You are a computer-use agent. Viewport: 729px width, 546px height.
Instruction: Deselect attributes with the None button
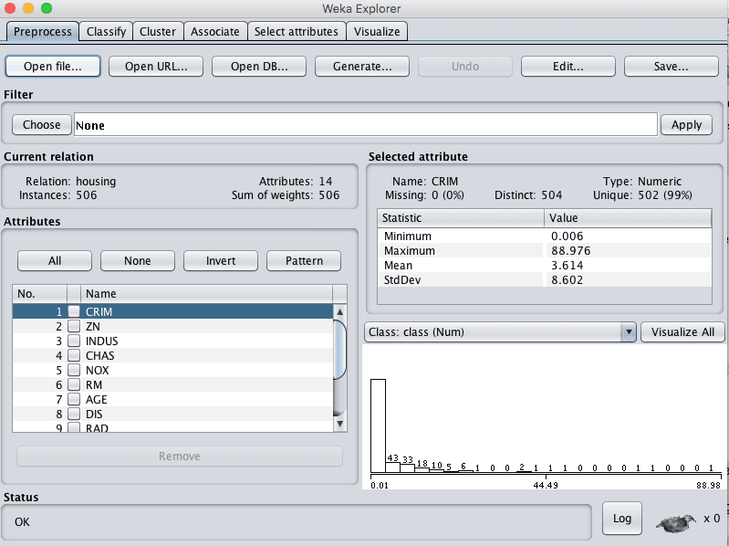(x=138, y=261)
